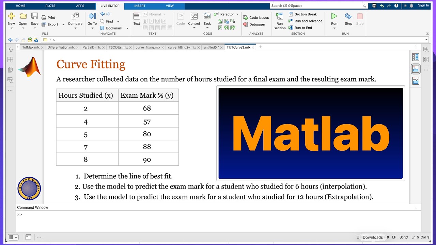Viewport: 436px width, 245px height.
Task: Open the Normal text style dropdown
Action: pos(154,14)
